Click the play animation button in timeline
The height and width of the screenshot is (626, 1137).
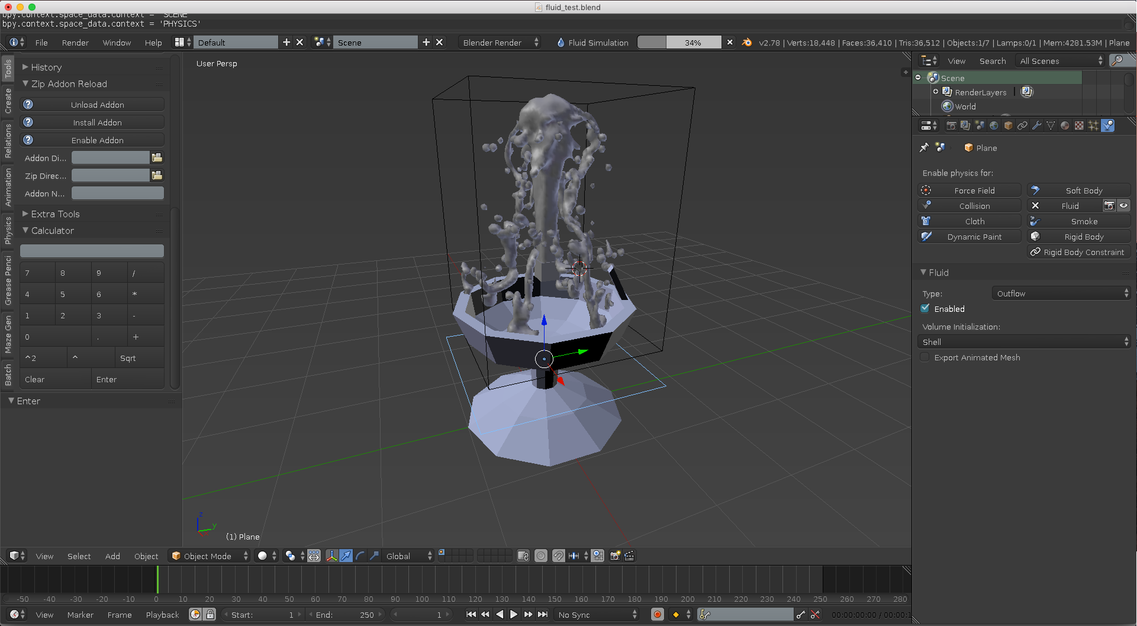pos(513,614)
